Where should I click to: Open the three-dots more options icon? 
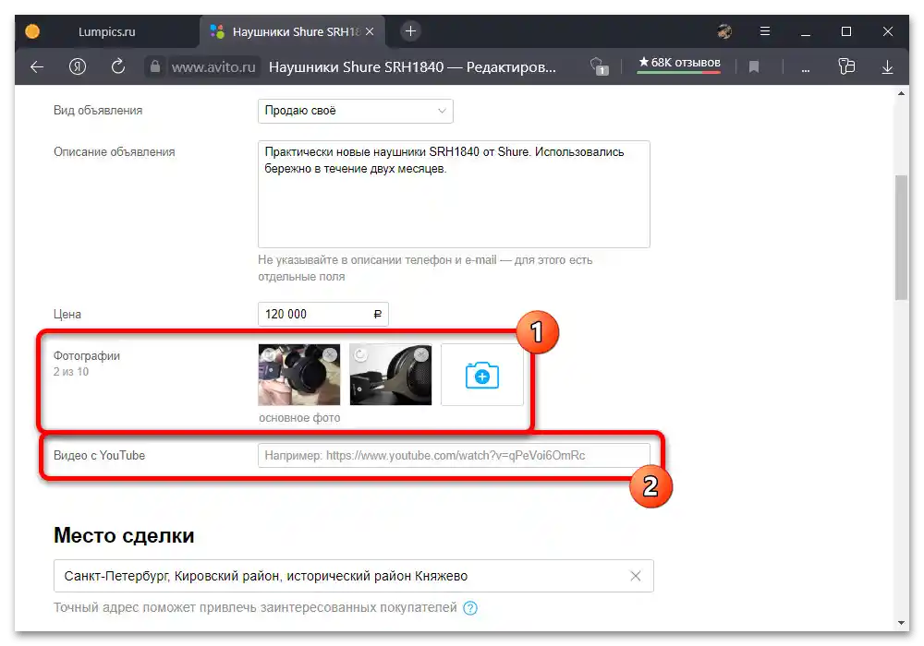(x=805, y=69)
